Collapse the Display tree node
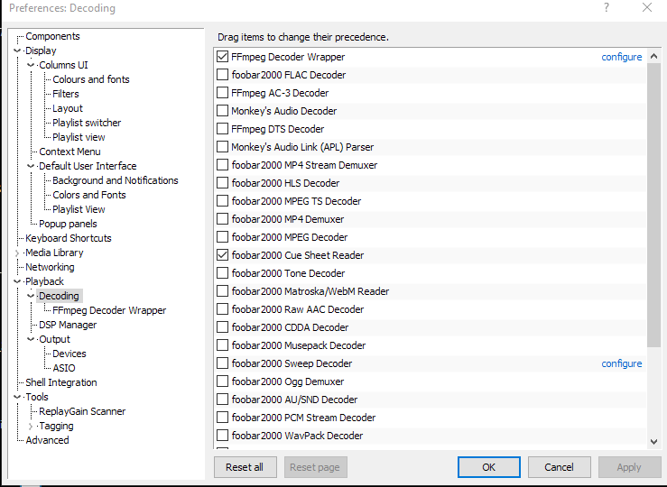The width and height of the screenshot is (667, 487). pos(17,51)
